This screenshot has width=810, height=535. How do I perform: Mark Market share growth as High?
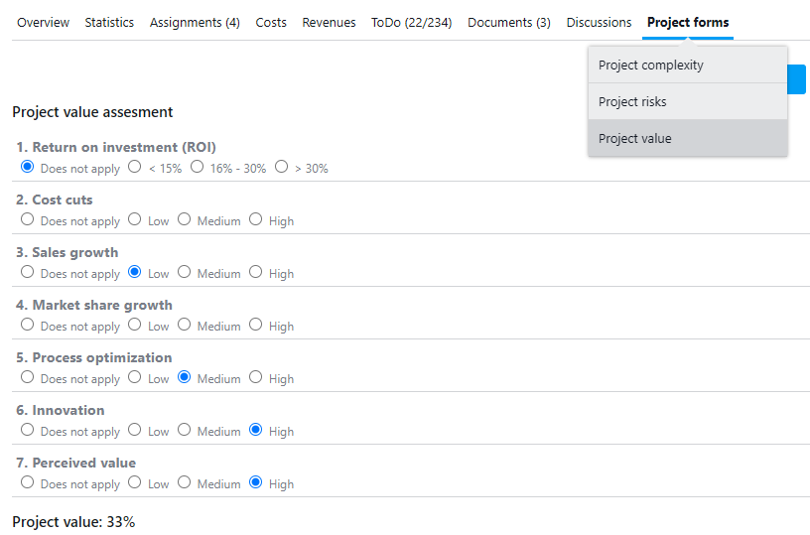[x=256, y=325]
